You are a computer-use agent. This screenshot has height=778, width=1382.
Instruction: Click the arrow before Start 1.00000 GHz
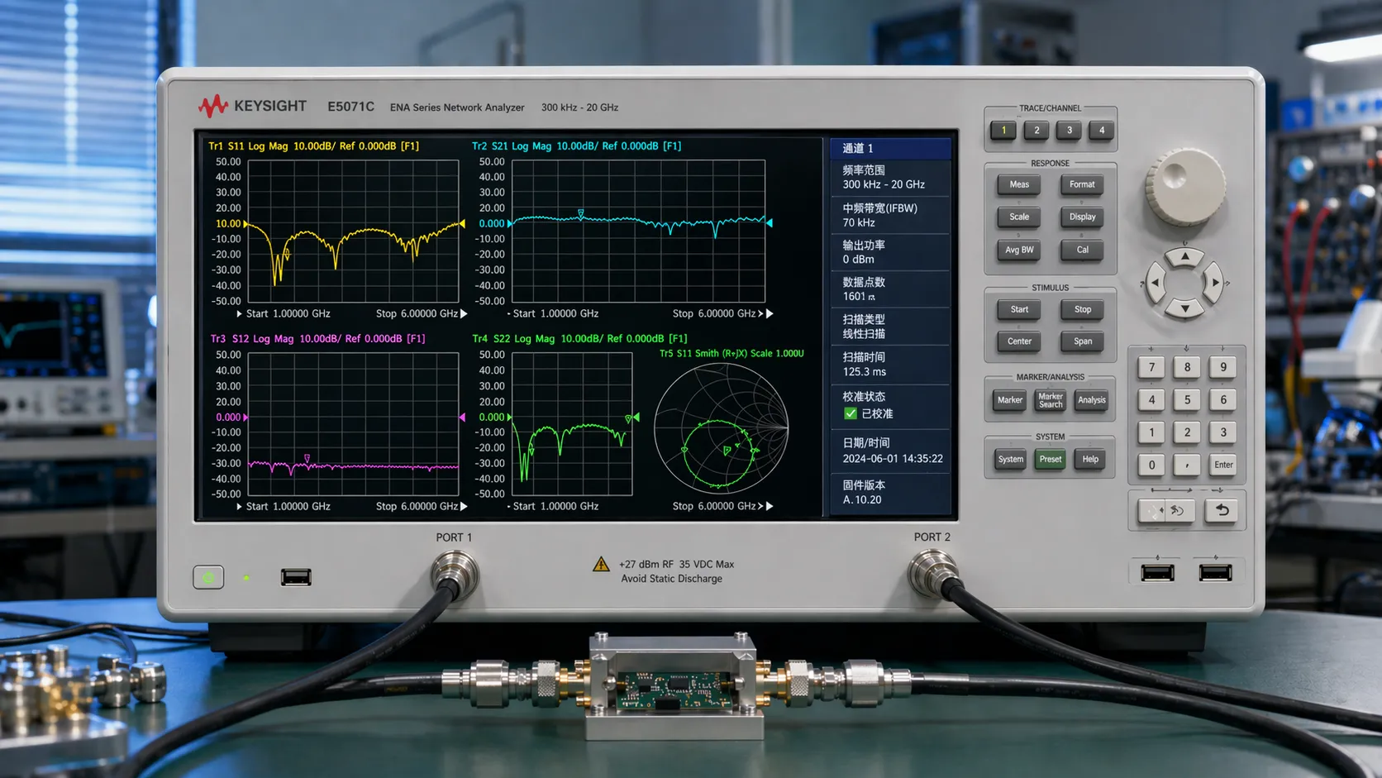click(239, 313)
